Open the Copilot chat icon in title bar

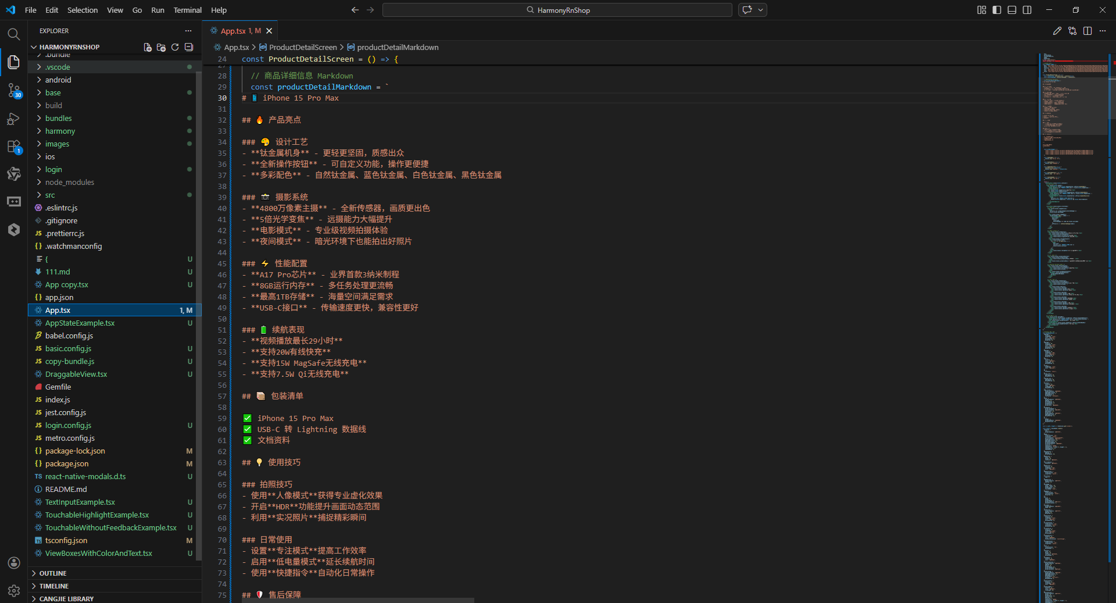pos(747,10)
